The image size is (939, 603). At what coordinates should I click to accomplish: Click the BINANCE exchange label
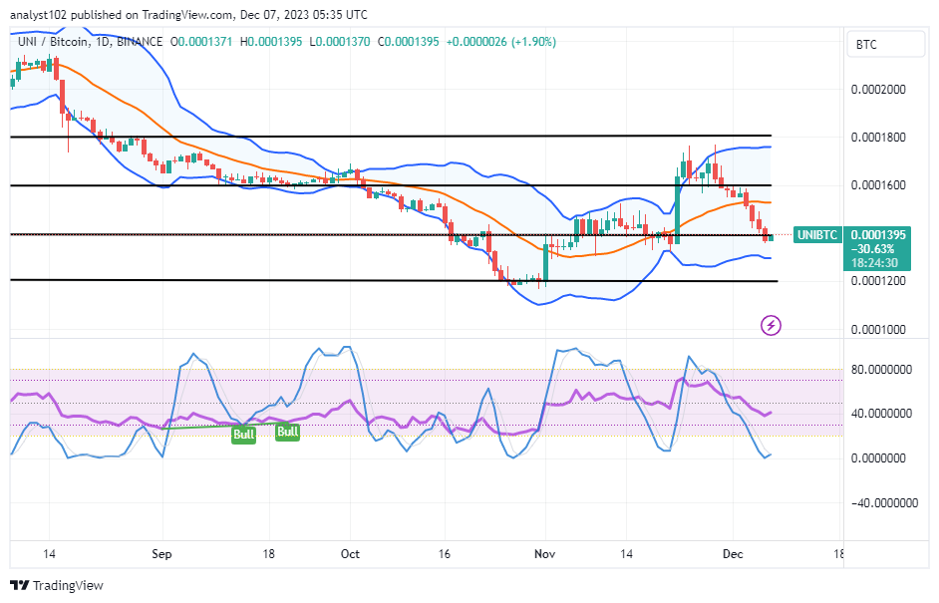point(140,42)
